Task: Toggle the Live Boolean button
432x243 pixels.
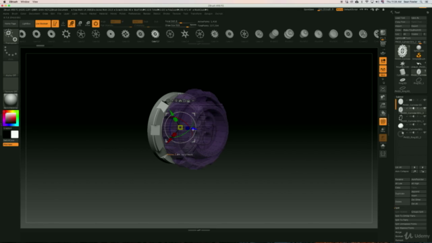Action: [43, 24]
